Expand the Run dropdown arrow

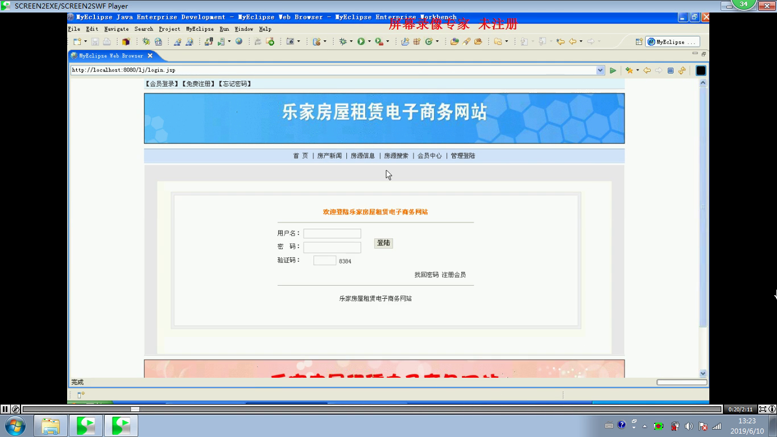369,42
